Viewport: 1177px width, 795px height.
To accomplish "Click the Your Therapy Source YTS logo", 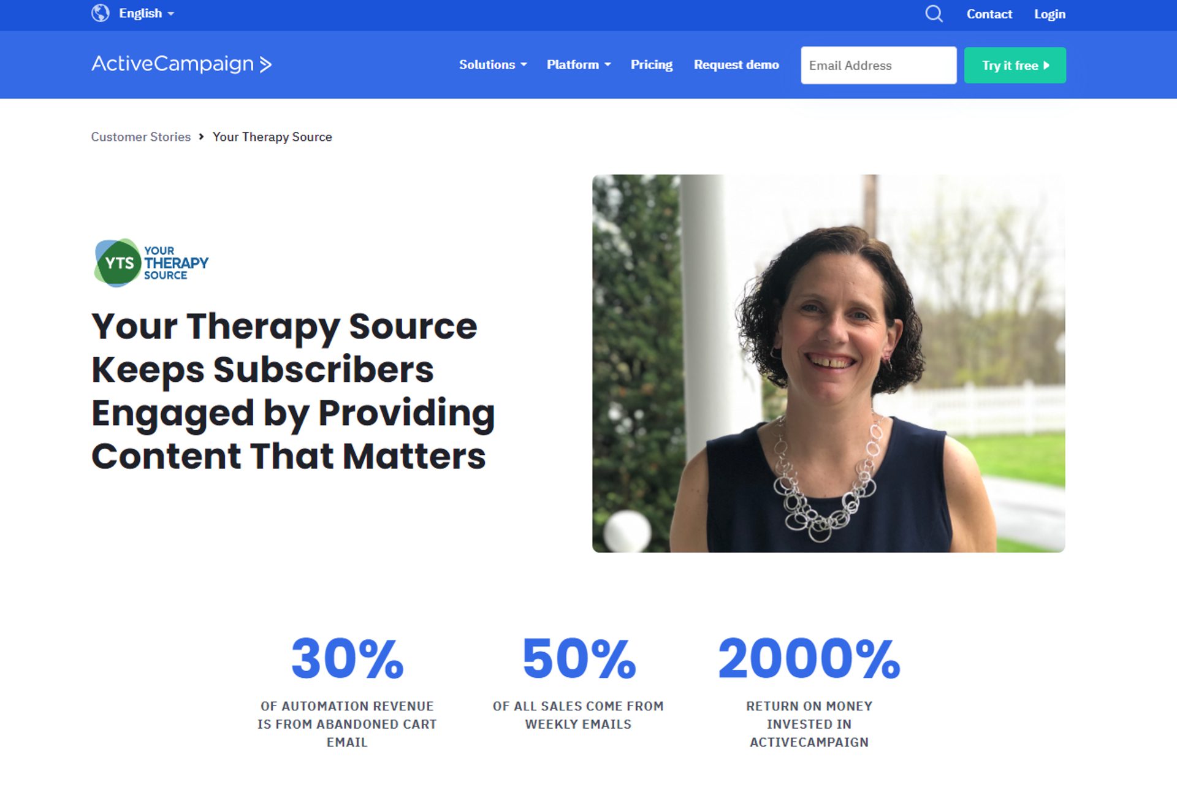I will pos(151,263).
